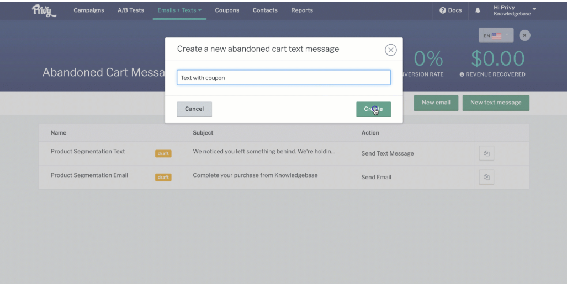567x284 pixels.
Task: Expand the Hi Privy account menu
Action: pos(515,10)
